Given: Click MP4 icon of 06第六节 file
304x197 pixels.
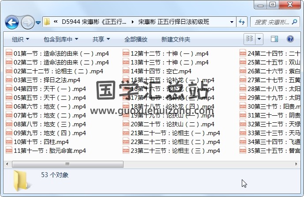Looking at the screenshot, I should coord(9,106).
